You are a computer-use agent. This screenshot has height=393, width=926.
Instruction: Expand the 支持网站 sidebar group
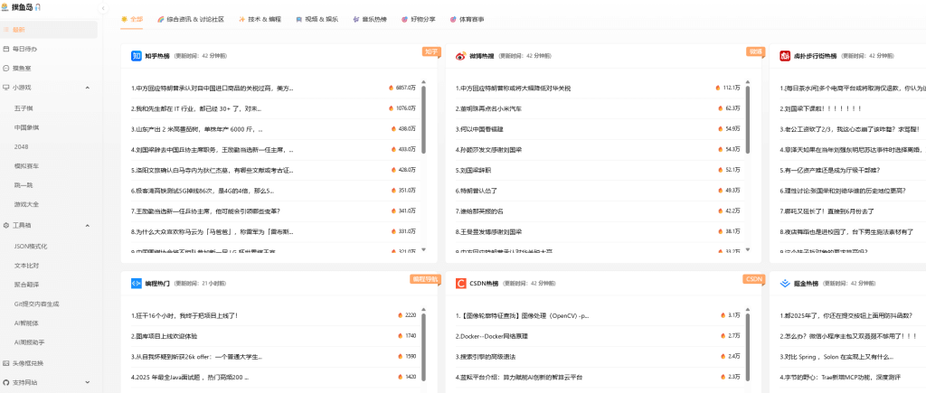(88, 383)
